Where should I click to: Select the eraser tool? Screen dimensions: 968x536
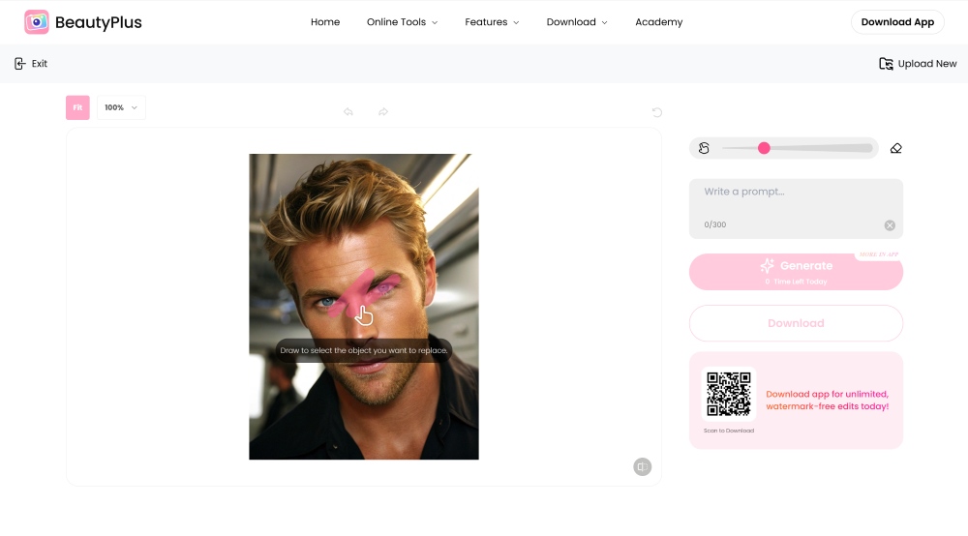pos(895,148)
